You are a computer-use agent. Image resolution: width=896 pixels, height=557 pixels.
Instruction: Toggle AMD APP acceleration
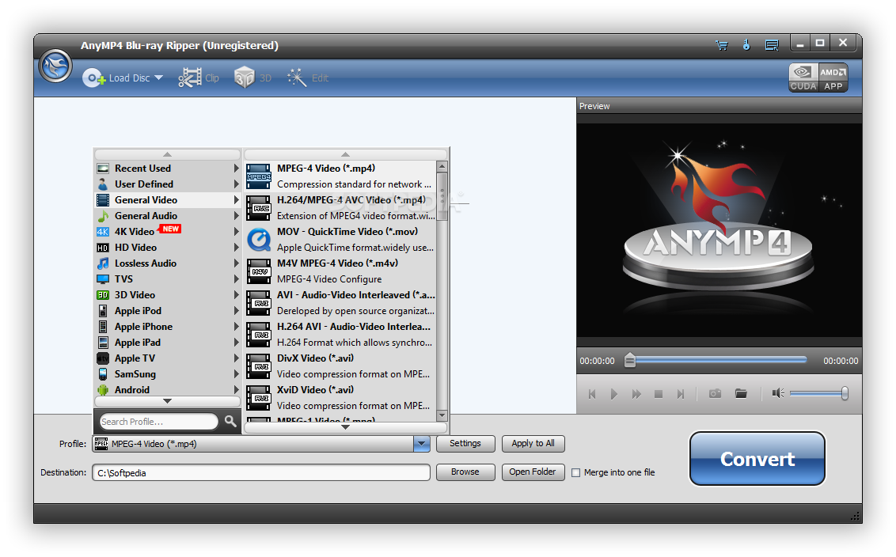tap(833, 78)
